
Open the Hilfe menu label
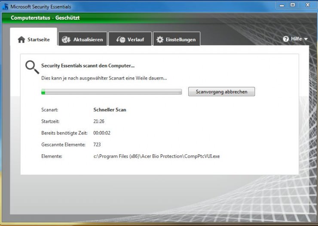pos(297,39)
